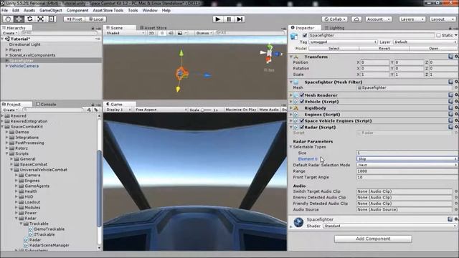459x258 pixels.
Task: Click the Transform component gear settings icon
Action: (456, 57)
